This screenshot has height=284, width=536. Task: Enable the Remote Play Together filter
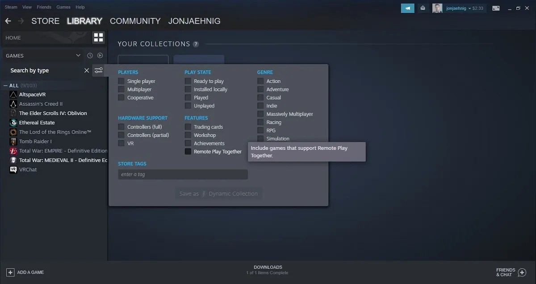coord(188,152)
